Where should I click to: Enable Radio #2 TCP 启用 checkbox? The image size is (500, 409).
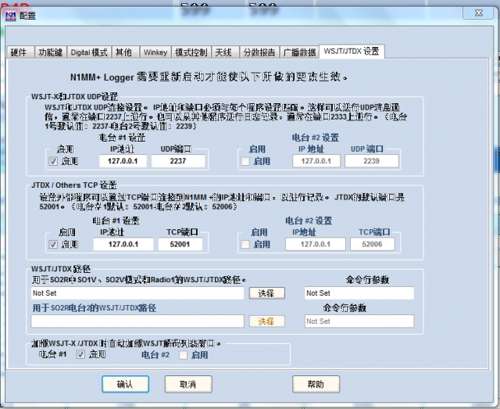point(245,245)
